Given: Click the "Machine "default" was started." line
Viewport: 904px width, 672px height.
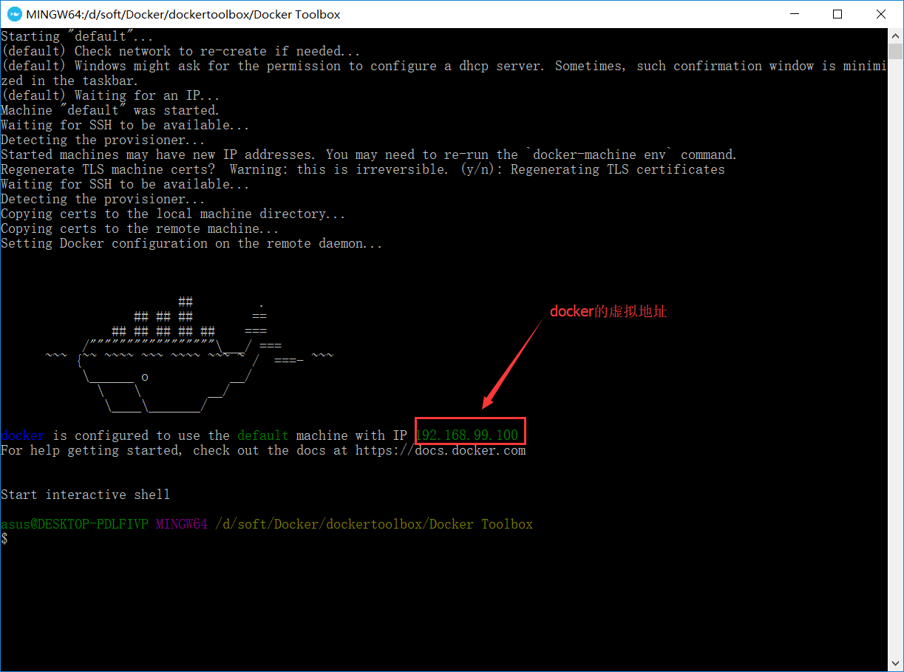Looking at the screenshot, I should [x=110, y=110].
